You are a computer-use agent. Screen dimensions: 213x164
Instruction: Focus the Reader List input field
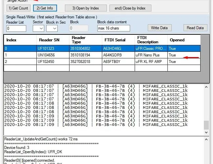coord(16,29)
